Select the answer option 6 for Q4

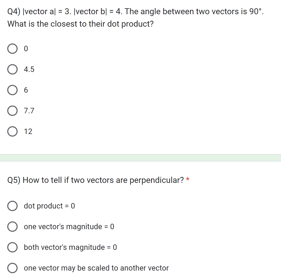point(12,90)
